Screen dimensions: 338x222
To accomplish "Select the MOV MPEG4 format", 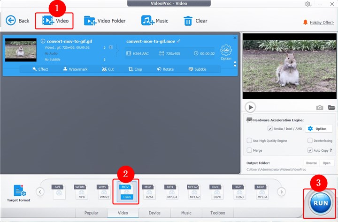I will pos(261,192).
